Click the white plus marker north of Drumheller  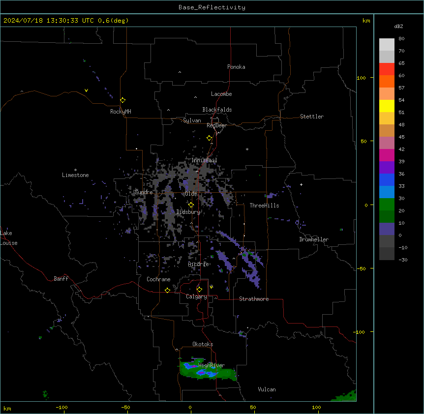301,184
